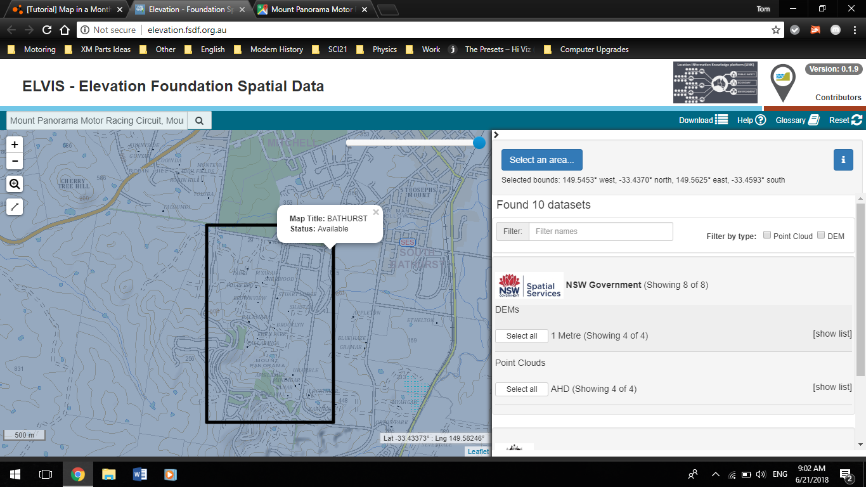Image resolution: width=866 pixels, height=487 pixels.
Task: Open the media player taskbar icon
Action: (x=170, y=474)
